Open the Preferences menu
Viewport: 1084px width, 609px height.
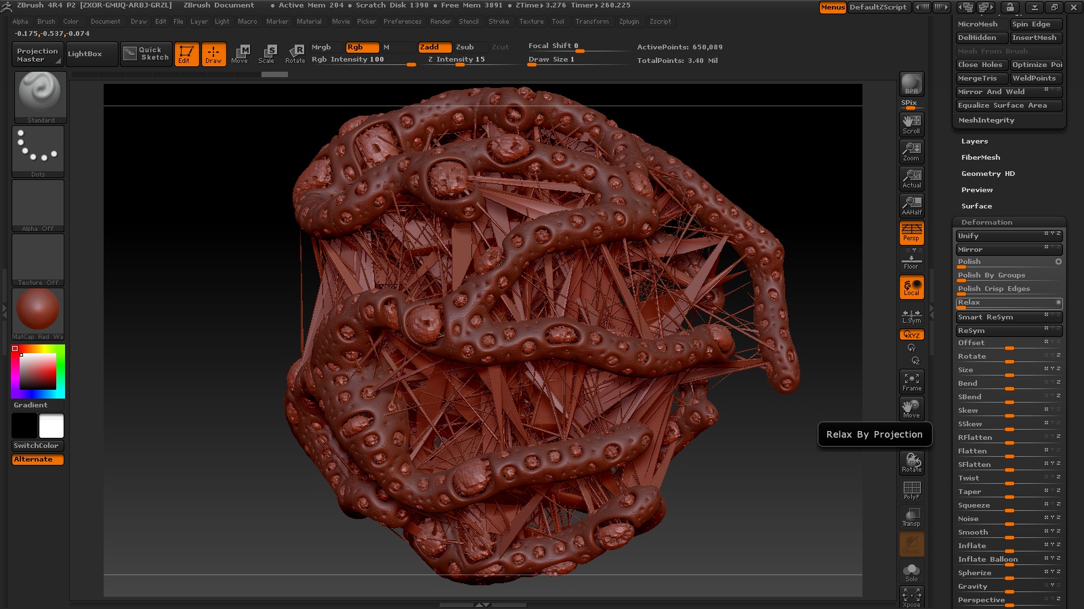point(402,22)
